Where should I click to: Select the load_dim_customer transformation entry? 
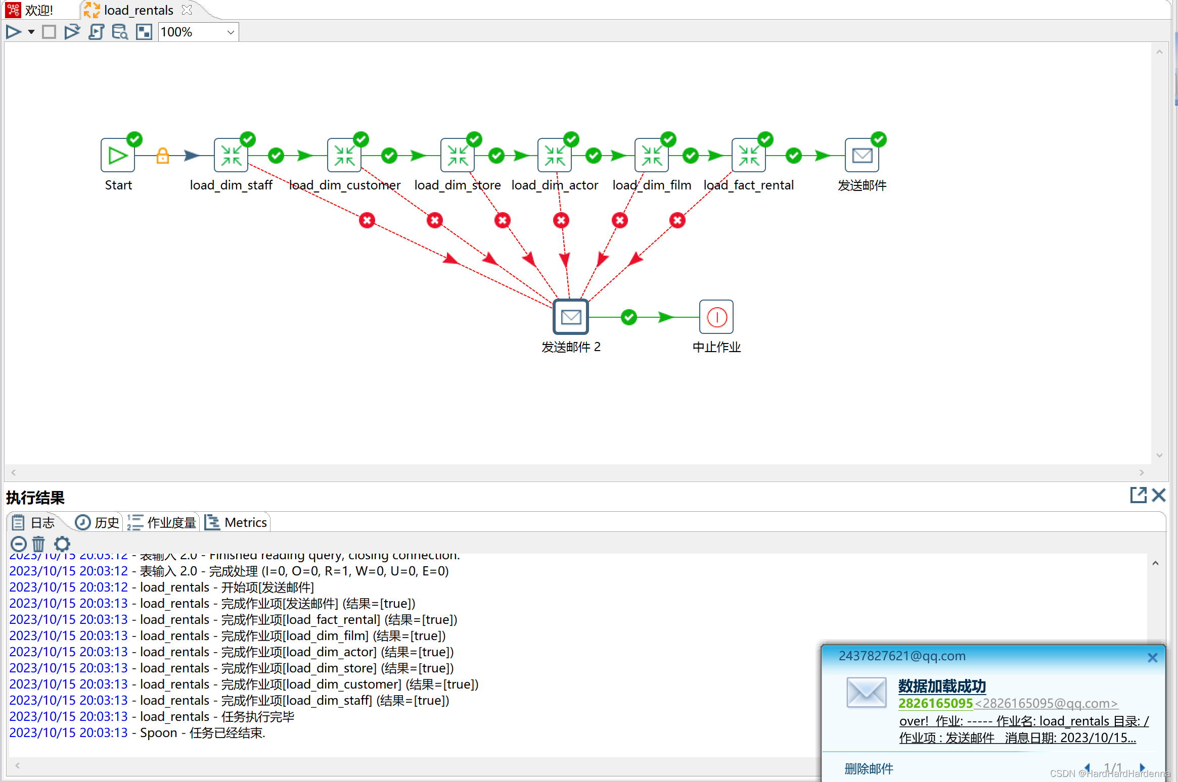[344, 155]
